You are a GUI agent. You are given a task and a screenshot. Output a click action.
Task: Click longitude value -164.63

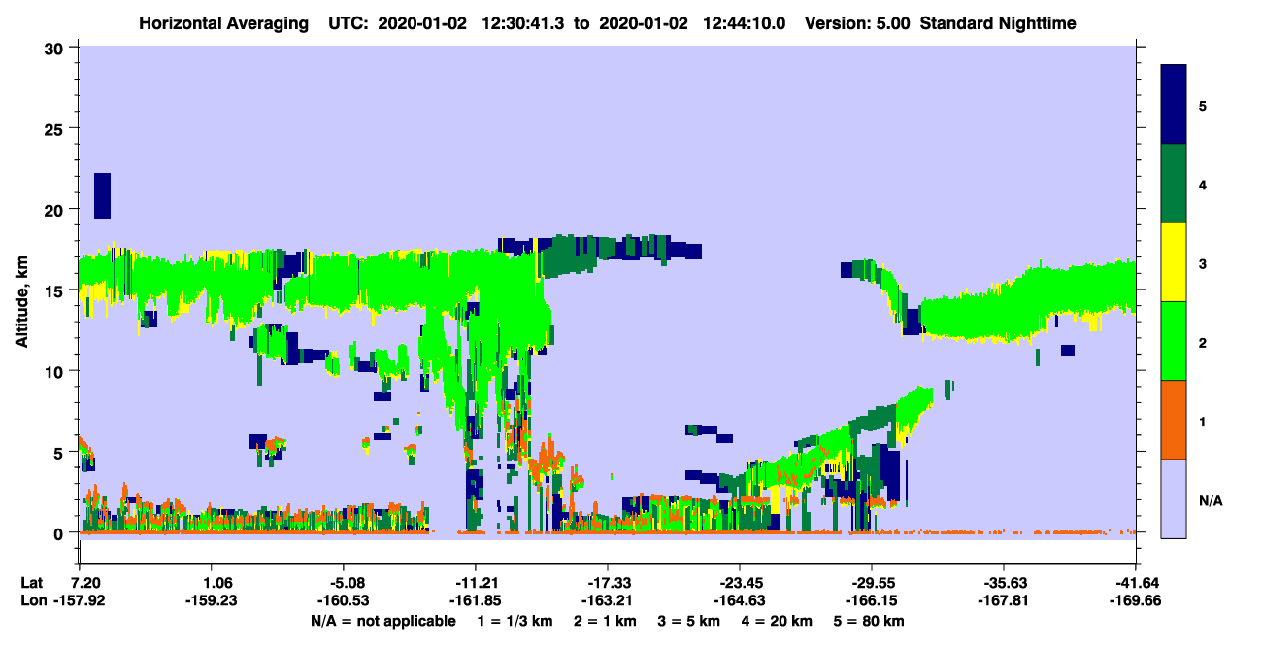[739, 600]
